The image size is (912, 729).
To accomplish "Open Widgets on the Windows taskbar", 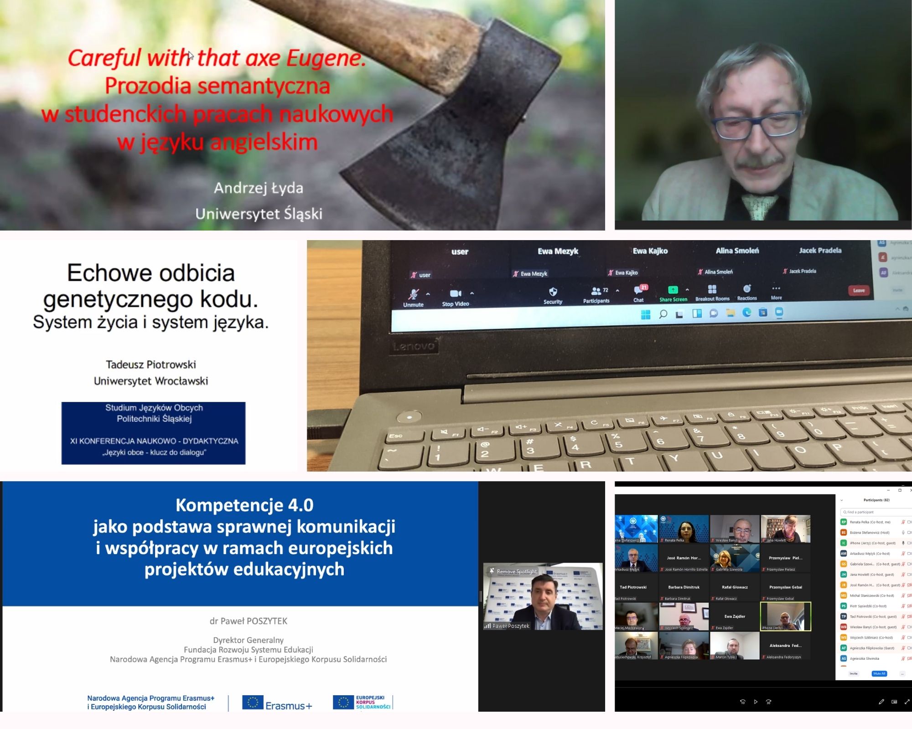I will click(697, 313).
